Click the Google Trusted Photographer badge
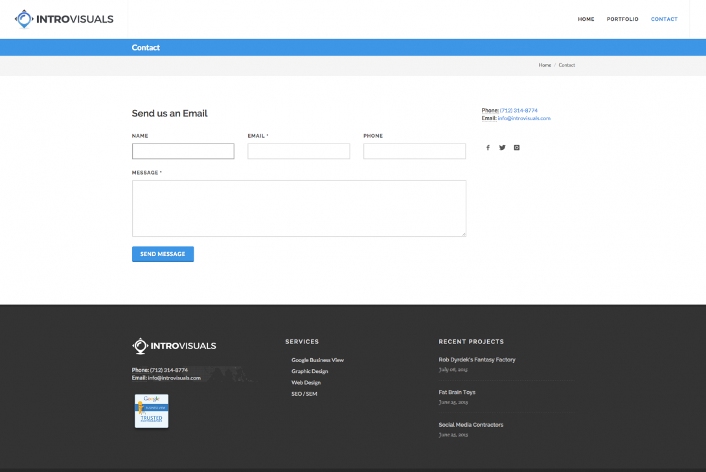The height and width of the screenshot is (472, 706). 152,411
